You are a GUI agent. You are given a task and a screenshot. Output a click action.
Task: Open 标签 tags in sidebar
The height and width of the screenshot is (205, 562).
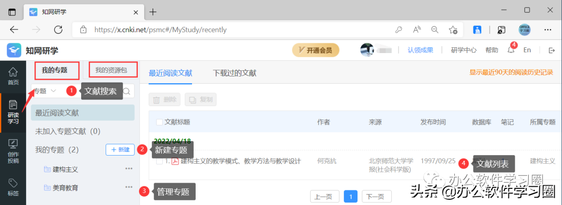click(x=13, y=188)
